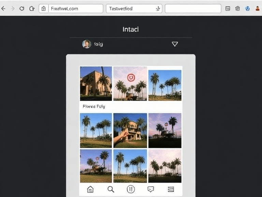The height and width of the screenshot is (197, 262).
Task: Expand the triangle dropdown beside the profile
Action: [175, 44]
